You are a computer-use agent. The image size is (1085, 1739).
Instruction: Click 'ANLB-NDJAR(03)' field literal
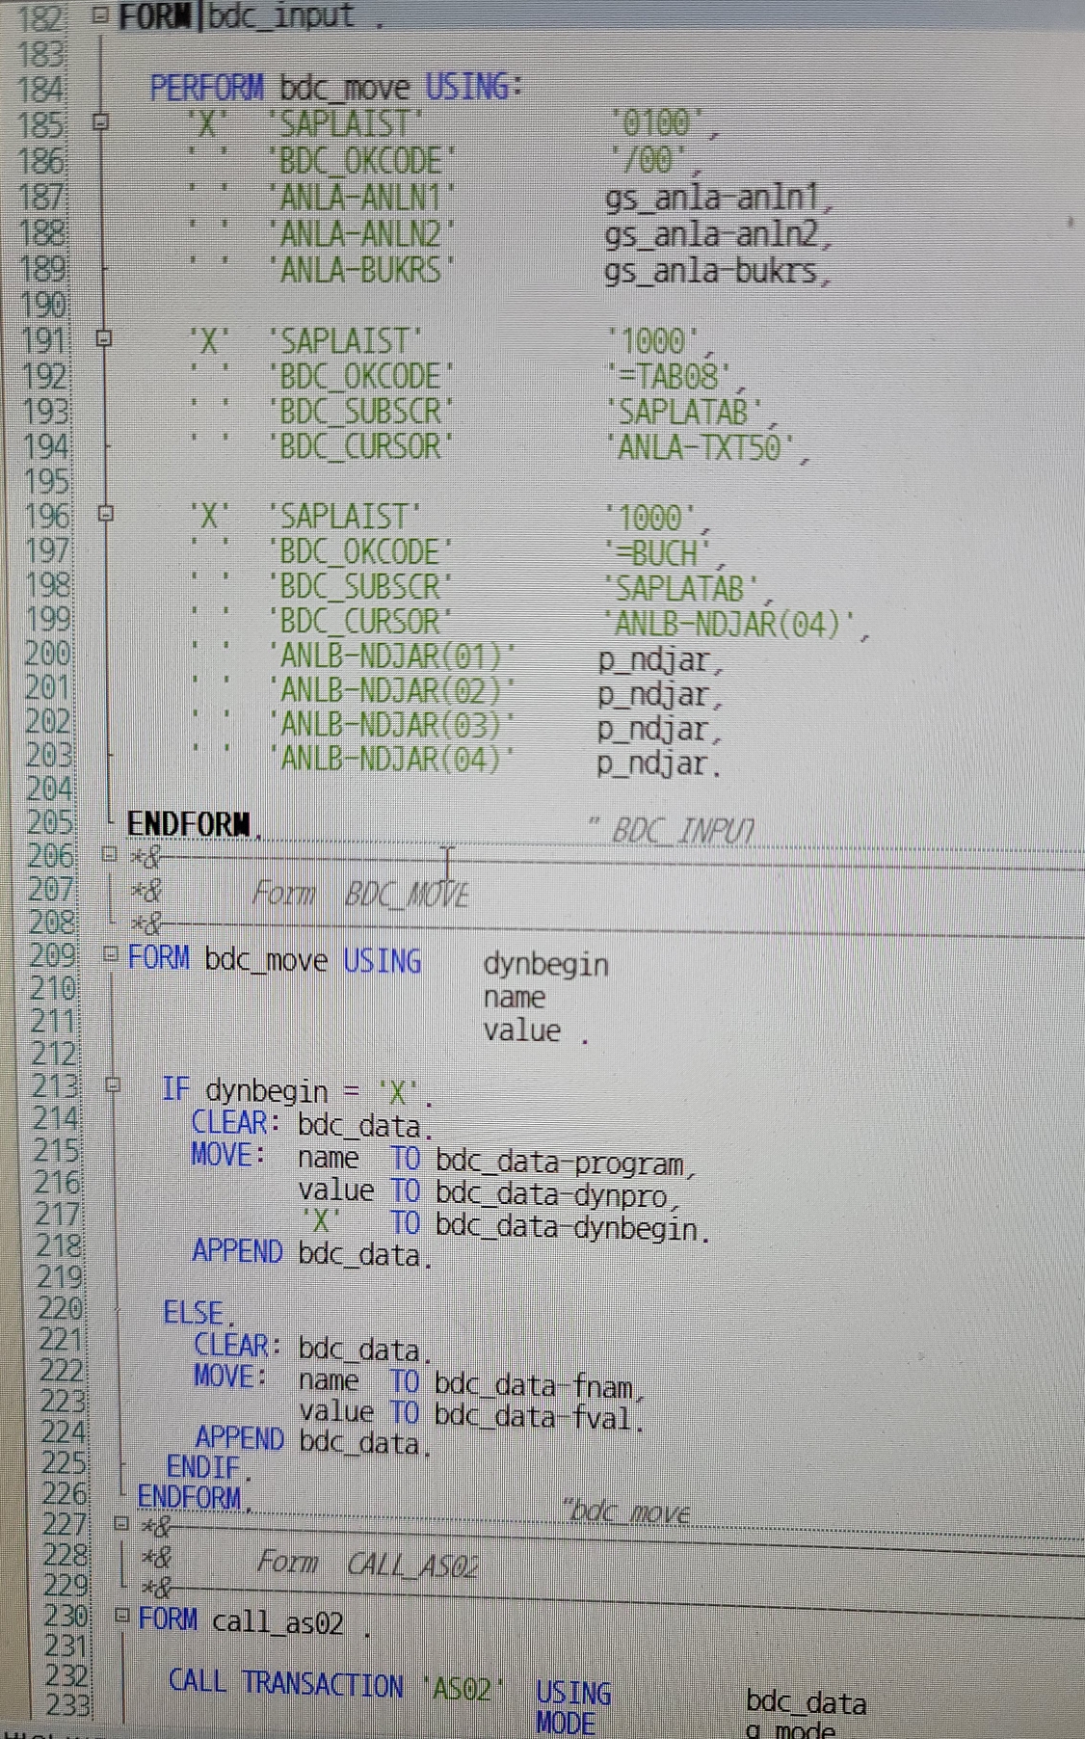(x=392, y=724)
